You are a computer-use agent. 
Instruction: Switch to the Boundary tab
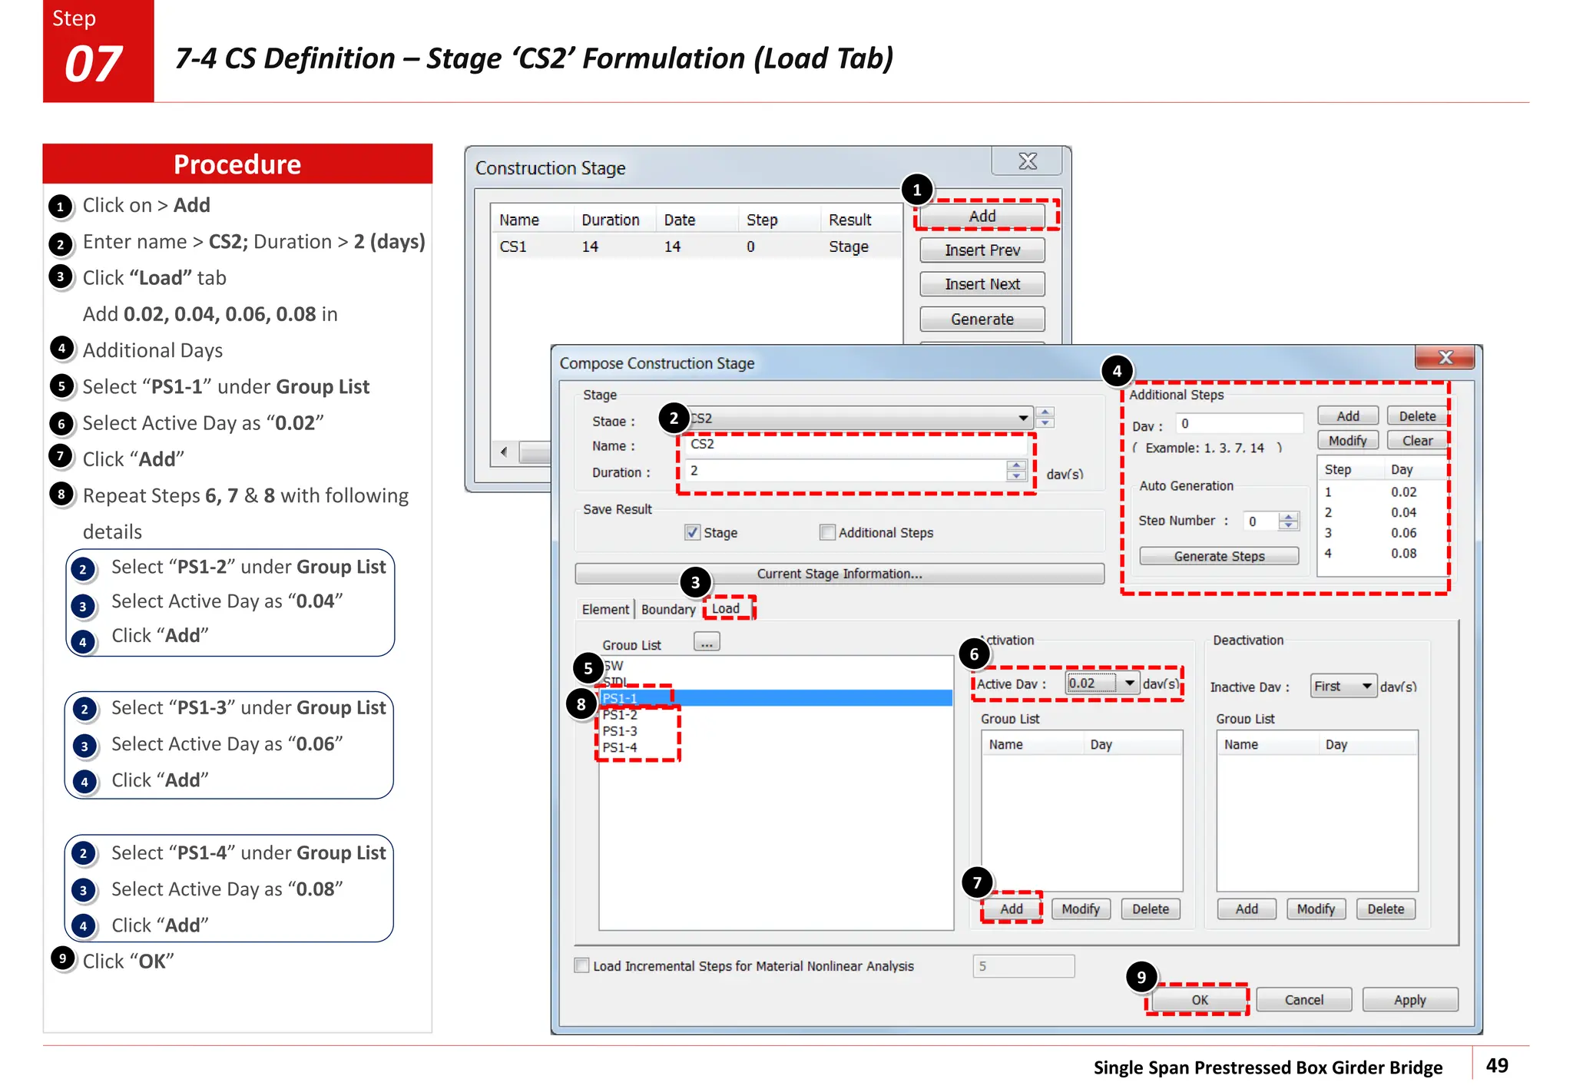click(667, 609)
